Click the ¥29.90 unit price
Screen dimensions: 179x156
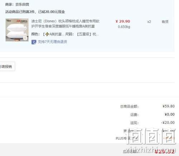123,21
